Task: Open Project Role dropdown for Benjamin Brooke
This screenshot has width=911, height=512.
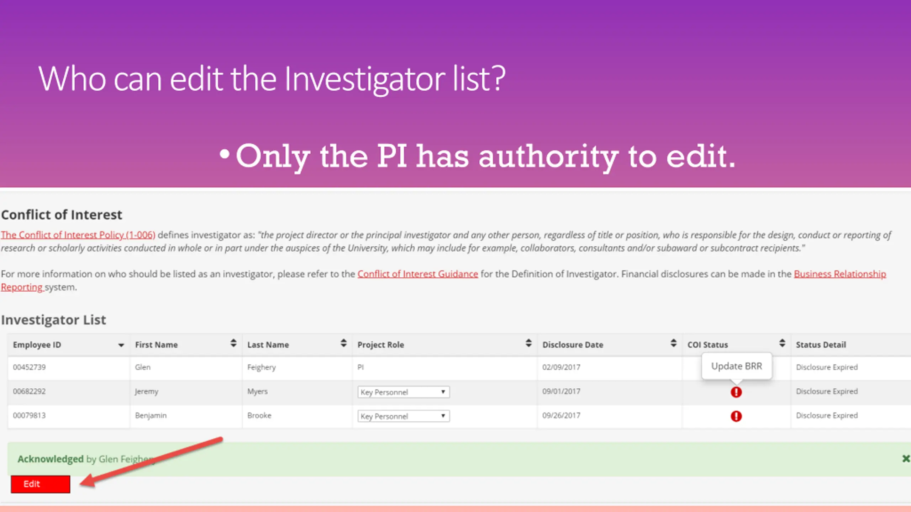Action: click(404, 416)
